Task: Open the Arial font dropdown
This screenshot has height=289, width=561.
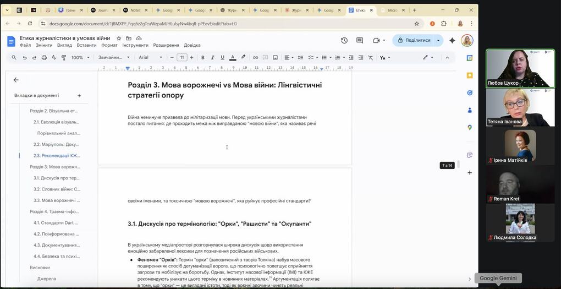Action: coord(150,57)
